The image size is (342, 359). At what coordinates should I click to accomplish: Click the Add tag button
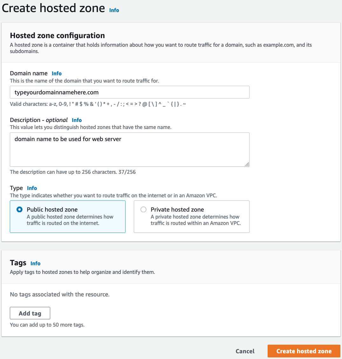pyautogui.click(x=30, y=313)
